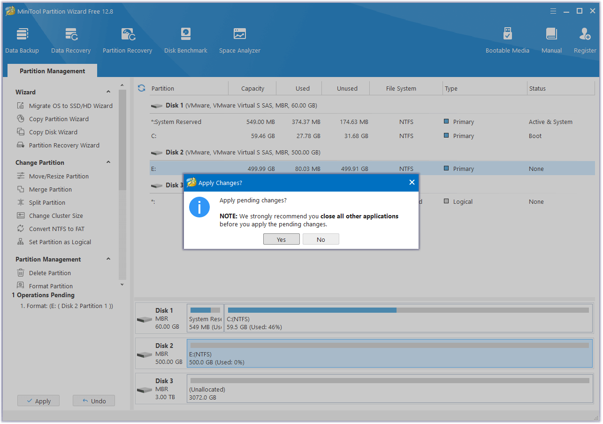Click the sidebar scroll up arrow

[122, 85]
